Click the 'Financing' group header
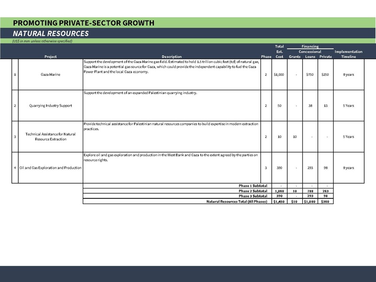Screen dimensions: 376x282 coord(310,47)
